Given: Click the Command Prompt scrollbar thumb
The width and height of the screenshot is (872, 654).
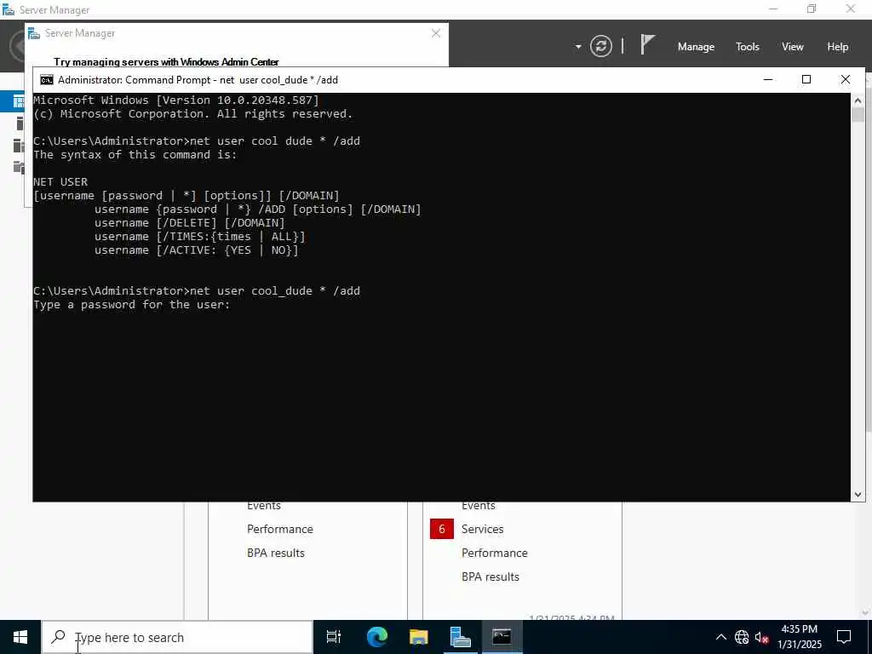Looking at the screenshot, I should click(857, 115).
